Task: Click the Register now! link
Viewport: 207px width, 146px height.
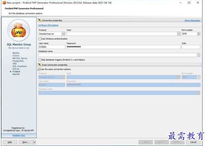Action: tap(19, 135)
